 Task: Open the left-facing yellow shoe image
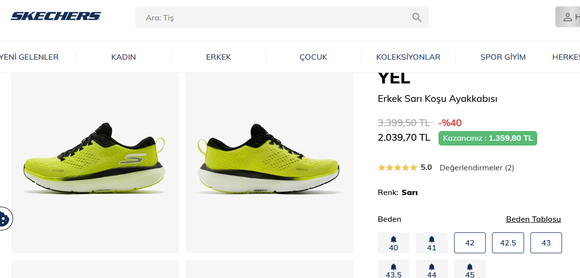coord(95,163)
